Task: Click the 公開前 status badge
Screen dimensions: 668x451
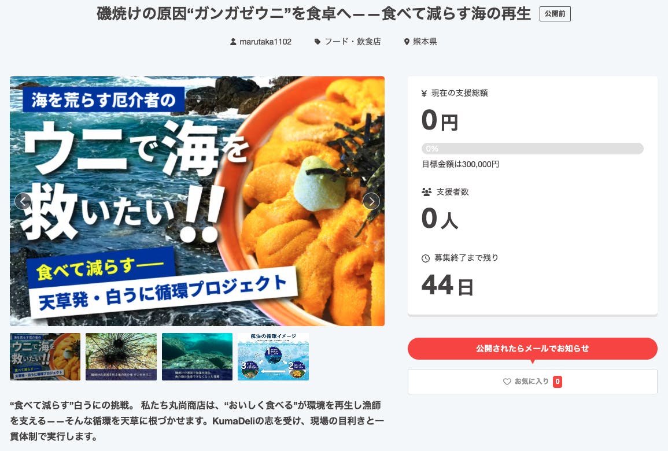Action: (x=555, y=14)
